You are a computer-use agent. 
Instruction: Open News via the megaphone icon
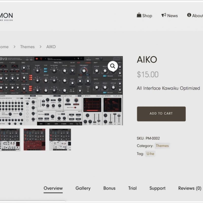[164, 15]
